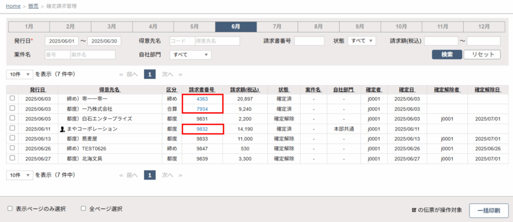Open invoice number 9832 link

202,129
